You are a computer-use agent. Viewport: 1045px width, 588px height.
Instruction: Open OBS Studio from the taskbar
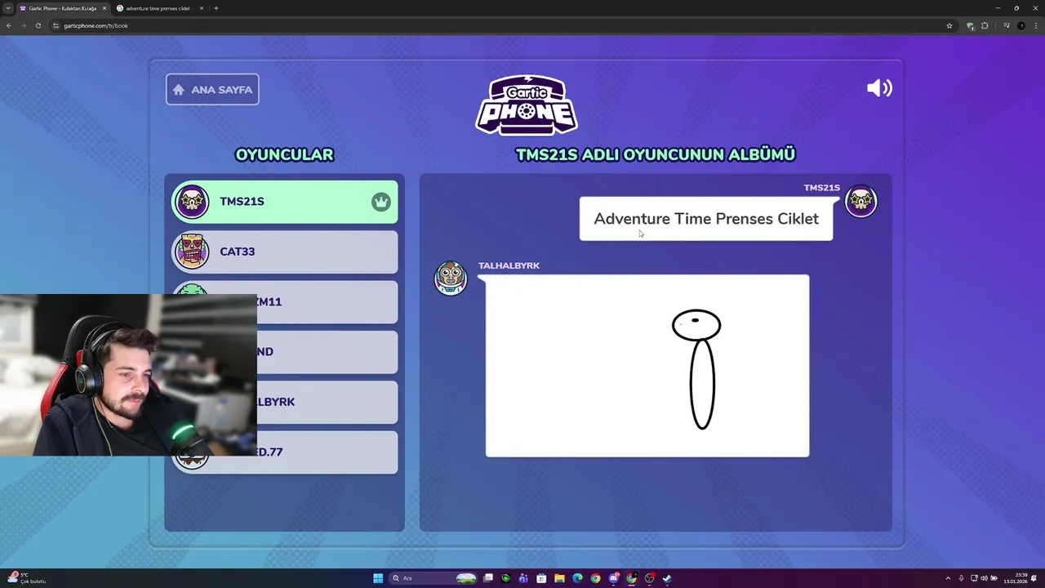point(649,578)
